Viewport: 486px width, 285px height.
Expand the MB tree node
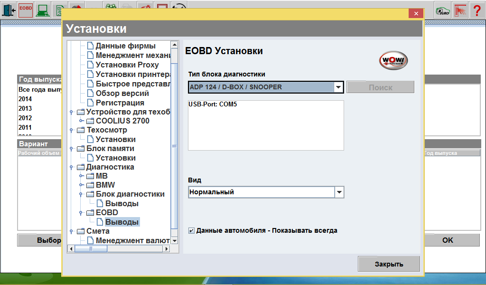tap(81, 176)
